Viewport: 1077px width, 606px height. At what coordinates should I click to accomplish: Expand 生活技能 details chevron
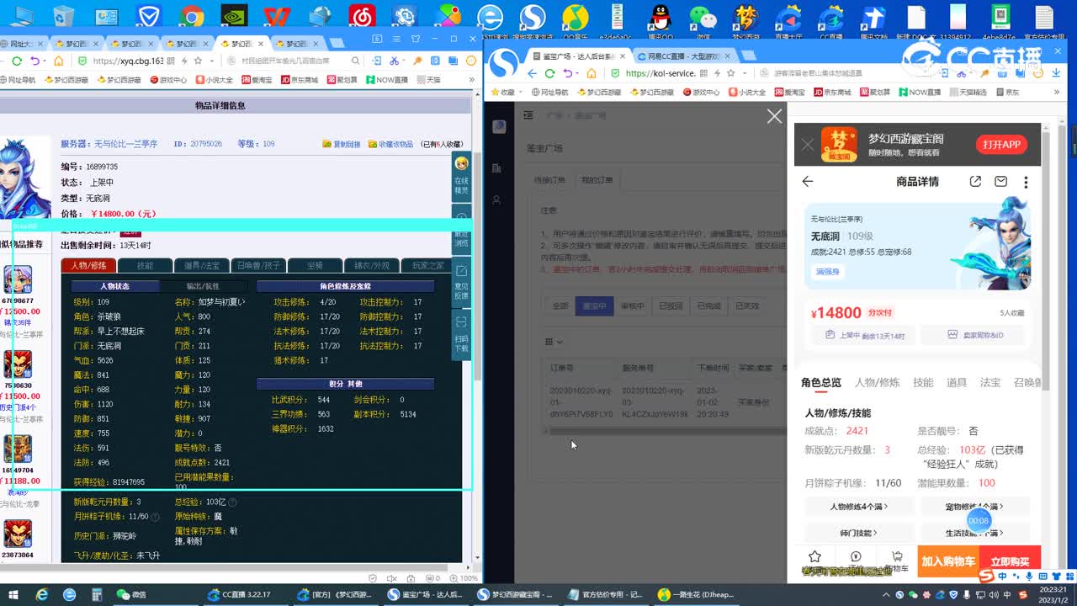(1000, 533)
